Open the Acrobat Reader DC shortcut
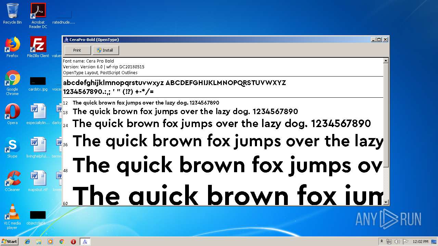The width and height of the screenshot is (438, 246). coord(38,16)
